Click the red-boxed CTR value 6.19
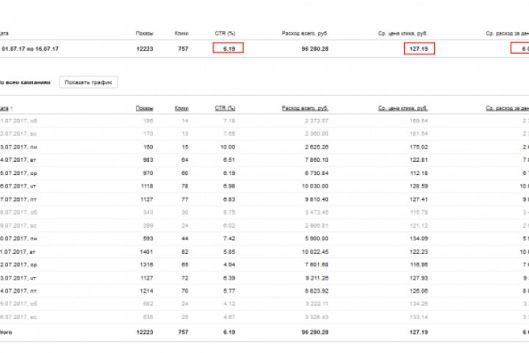The height and width of the screenshot is (353, 529). point(228,49)
